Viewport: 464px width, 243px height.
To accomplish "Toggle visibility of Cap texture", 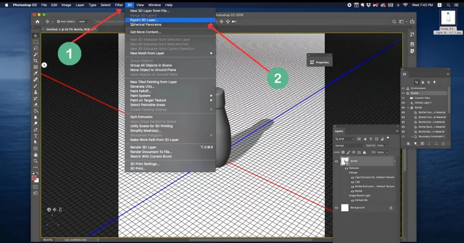I will [353, 182].
